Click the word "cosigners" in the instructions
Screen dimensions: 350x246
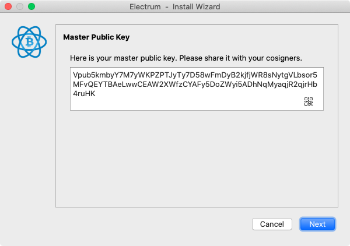tap(283, 58)
